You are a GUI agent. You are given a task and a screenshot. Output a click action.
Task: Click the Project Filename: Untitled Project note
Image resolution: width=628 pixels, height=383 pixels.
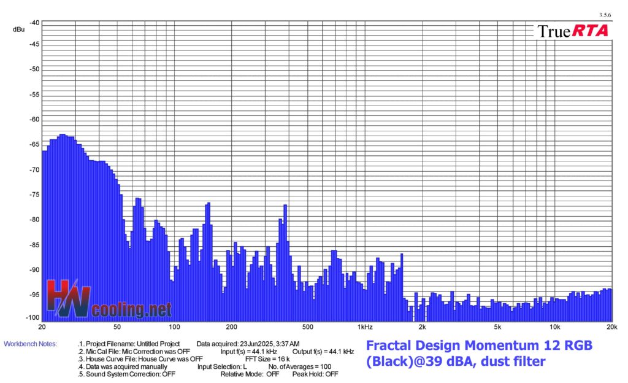(x=129, y=344)
